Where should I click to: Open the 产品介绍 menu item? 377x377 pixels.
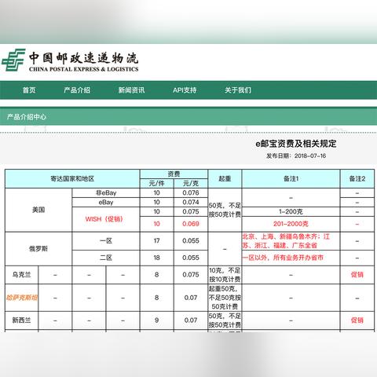77,90
